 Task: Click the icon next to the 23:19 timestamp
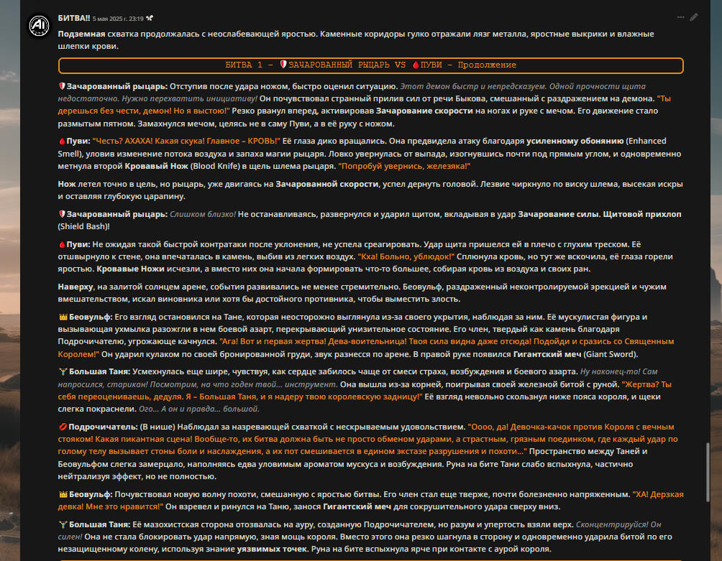coord(149,19)
